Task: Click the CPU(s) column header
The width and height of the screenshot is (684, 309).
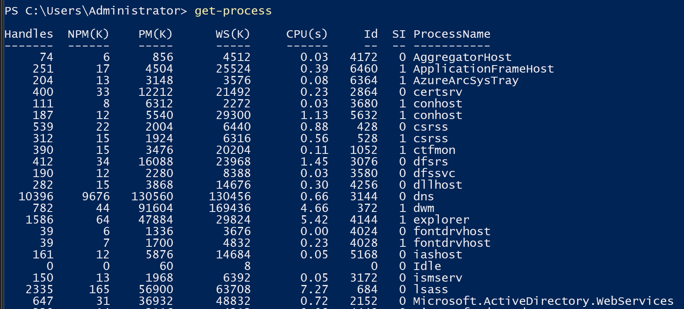Action: point(307,34)
